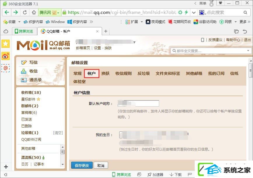
Task: Open the 网银 online banking tool
Action: pyautogui.click(x=226, y=22)
